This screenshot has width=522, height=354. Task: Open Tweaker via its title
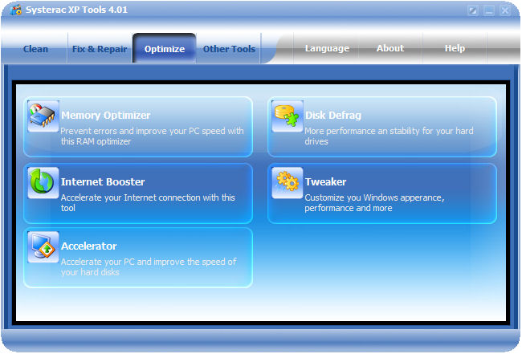coord(325,181)
